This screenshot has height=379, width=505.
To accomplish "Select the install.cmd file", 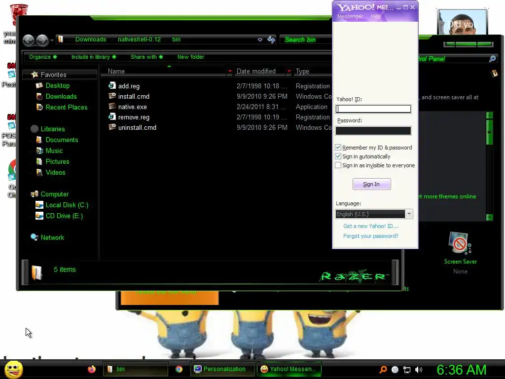I will [x=134, y=96].
